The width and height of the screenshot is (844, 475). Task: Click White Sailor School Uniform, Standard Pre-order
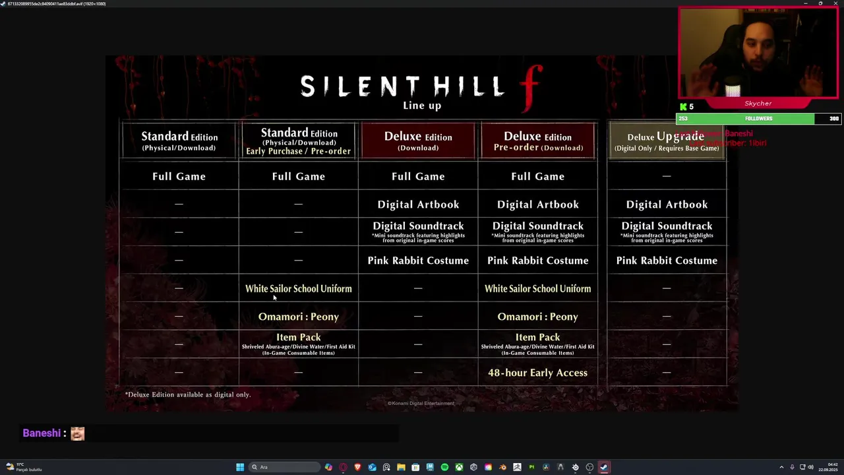(x=299, y=288)
